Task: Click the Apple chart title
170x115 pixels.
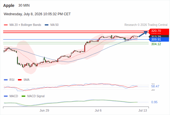Action: [x=9, y=5]
